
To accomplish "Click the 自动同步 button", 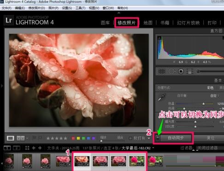I will tap(176, 138).
